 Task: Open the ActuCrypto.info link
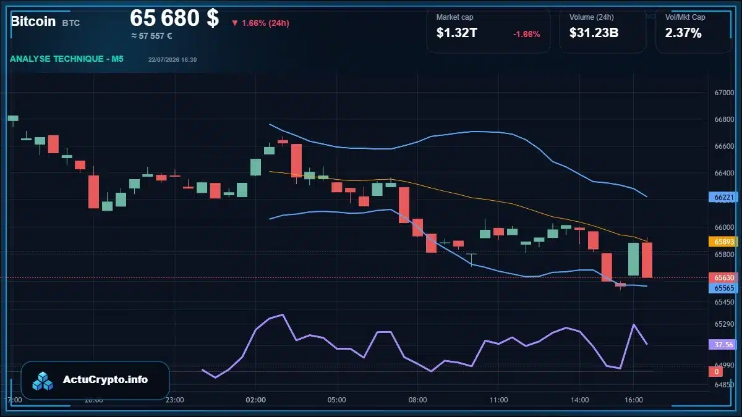pos(106,380)
